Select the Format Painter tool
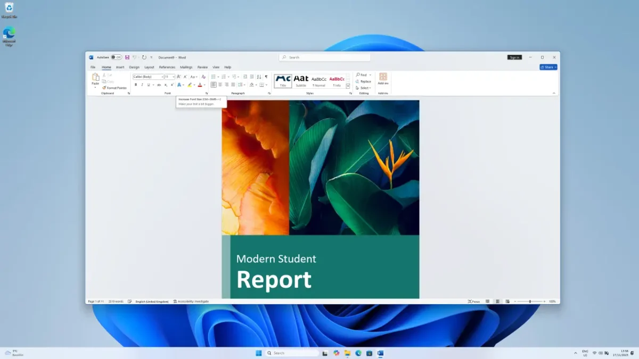Viewport: 639px width, 359px height. [114, 88]
